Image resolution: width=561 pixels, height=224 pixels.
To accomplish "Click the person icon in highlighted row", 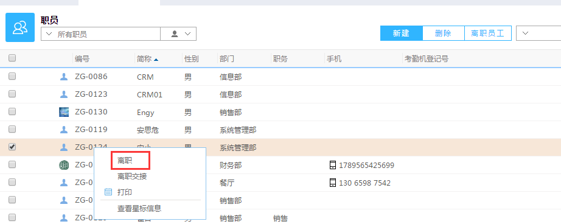I will [x=64, y=147].
